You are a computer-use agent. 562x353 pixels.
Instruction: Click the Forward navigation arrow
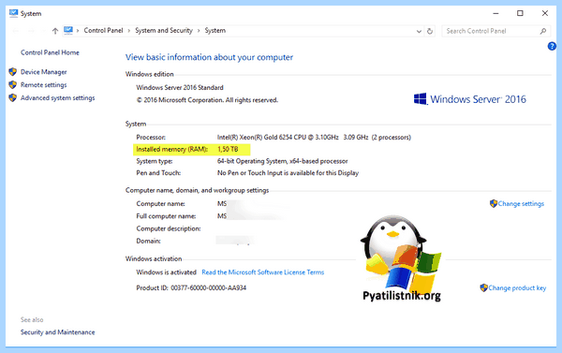(31, 31)
